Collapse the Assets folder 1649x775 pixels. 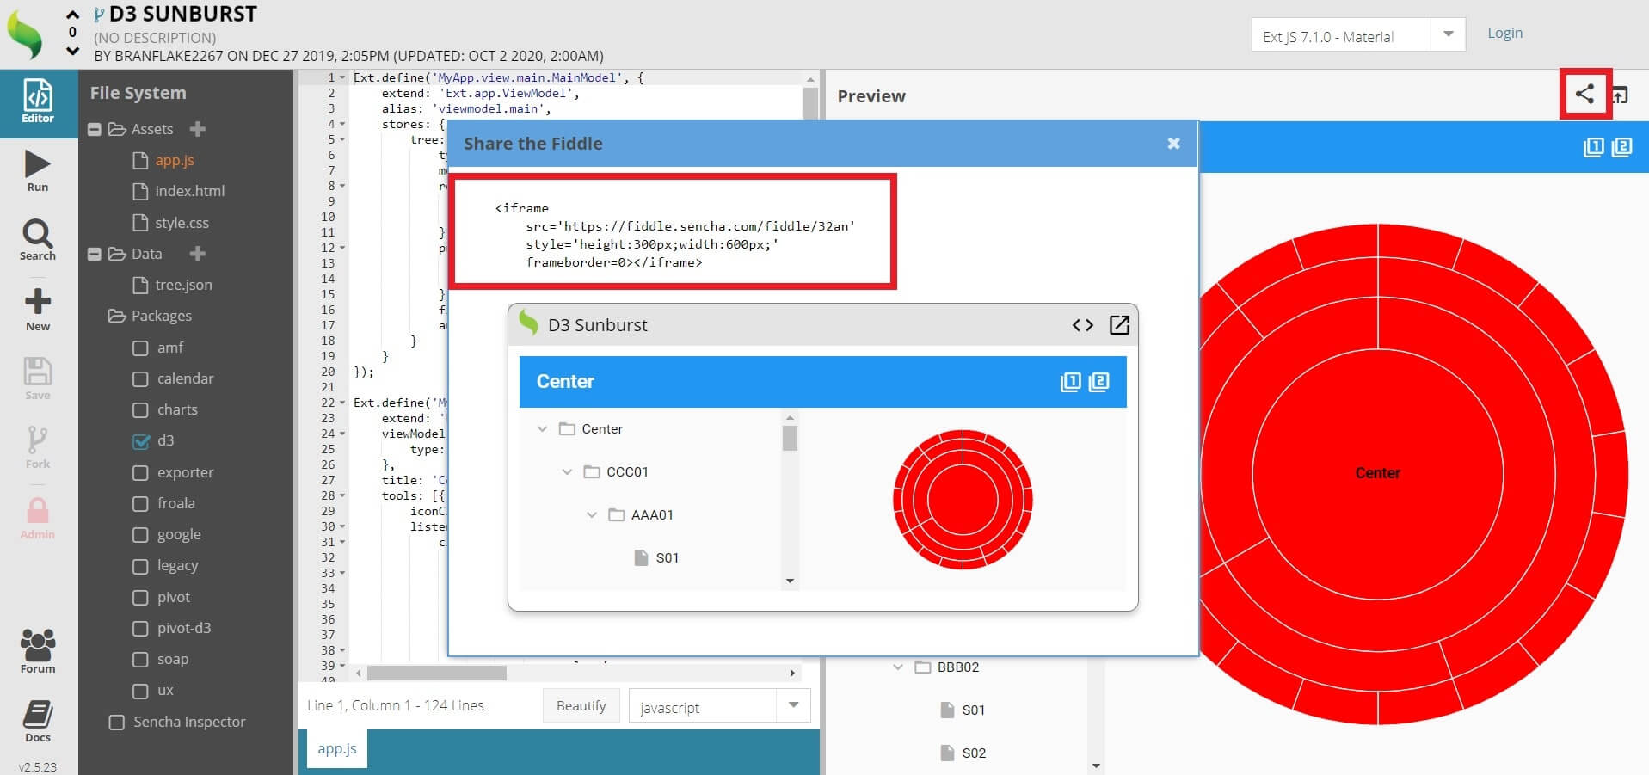pos(95,129)
